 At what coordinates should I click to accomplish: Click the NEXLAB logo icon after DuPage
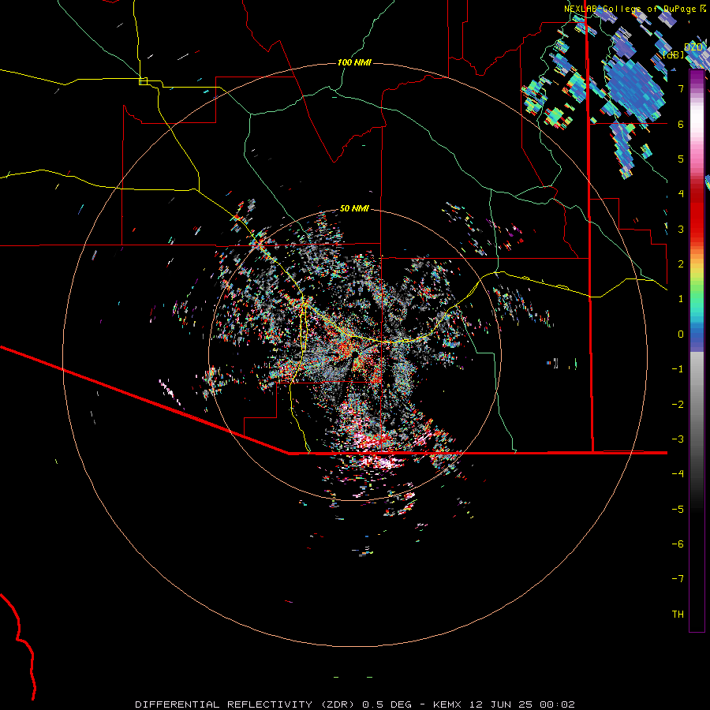click(x=703, y=8)
